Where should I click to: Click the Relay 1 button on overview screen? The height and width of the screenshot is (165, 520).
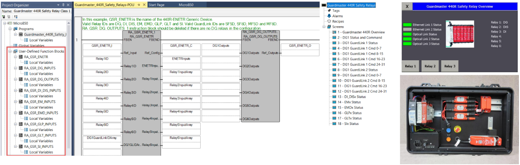pos(410,66)
